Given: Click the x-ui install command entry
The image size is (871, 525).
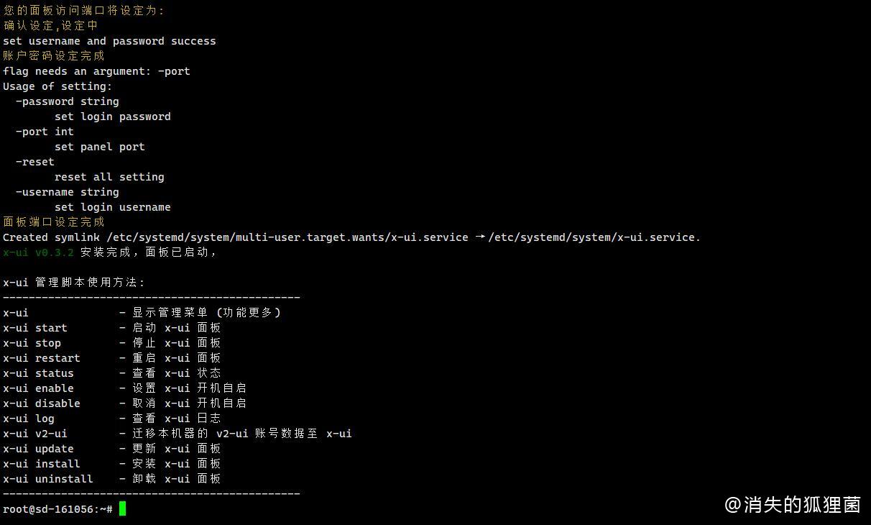Looking at the screenshot, I should 112,464.
